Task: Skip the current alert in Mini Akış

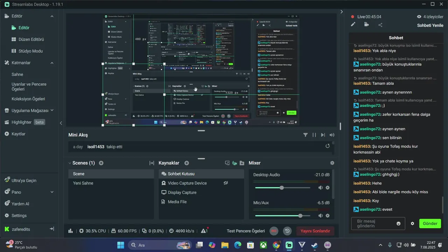Action: 323,135
